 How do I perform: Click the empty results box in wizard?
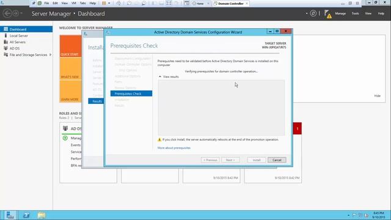click(x=221, y=108)
